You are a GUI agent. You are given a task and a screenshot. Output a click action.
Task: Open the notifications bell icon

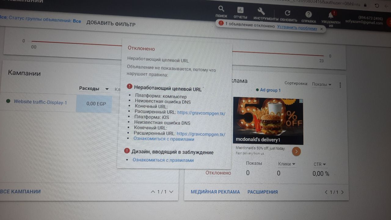pos(331,15)
